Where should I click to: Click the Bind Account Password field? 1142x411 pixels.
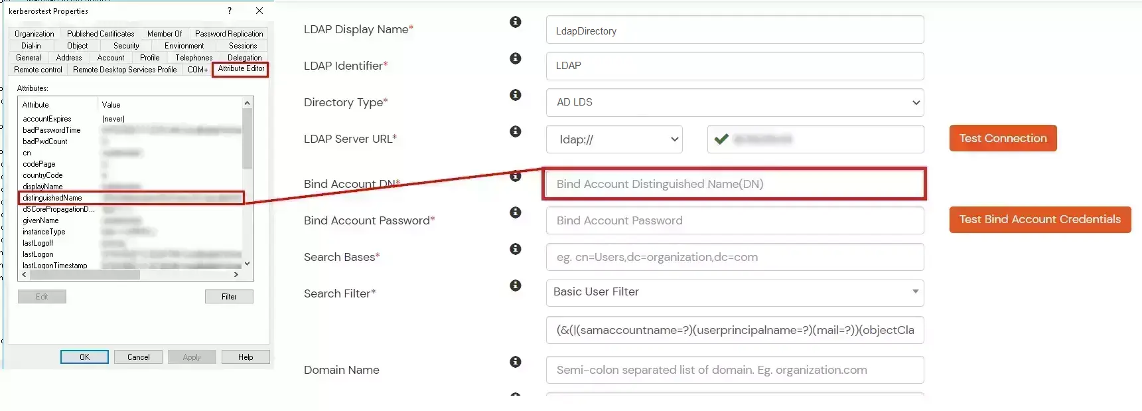pyautogui.click(x=735, y=220)
